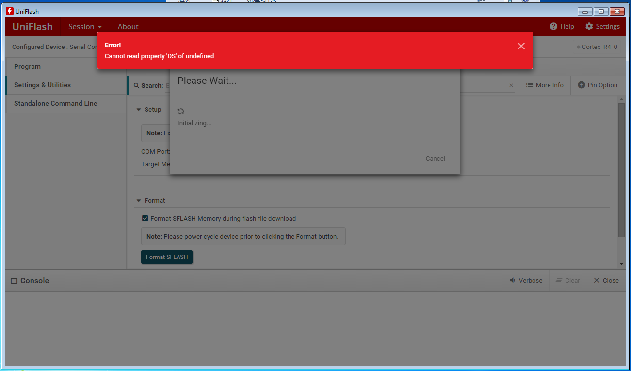Screen dimensions: 631x371
Task: Click the UniFlash logo in the header
Action: click(x=32, y=27)
